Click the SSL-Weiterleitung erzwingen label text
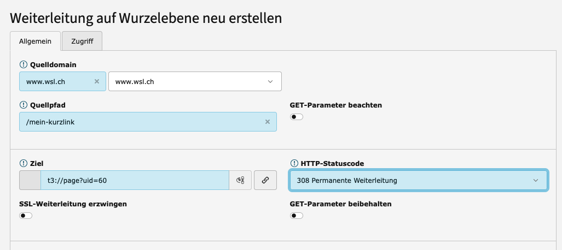This screenshot has height=250, width=562. (73, 204)
